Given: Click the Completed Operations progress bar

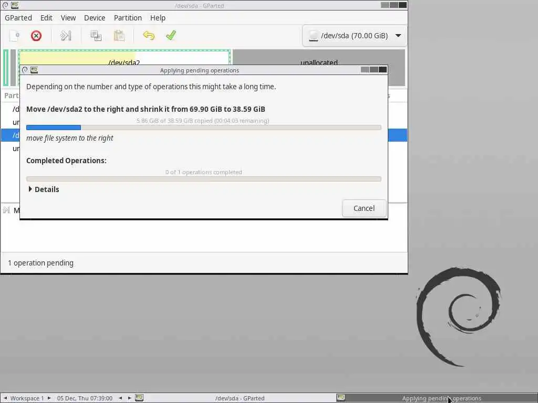Looking at the screenshot, I should click(x=204, y=179).
